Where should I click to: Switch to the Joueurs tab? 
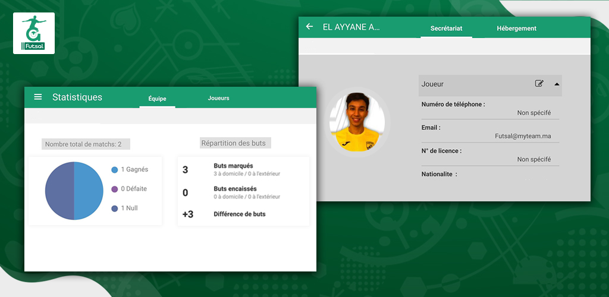coord(218,98)
